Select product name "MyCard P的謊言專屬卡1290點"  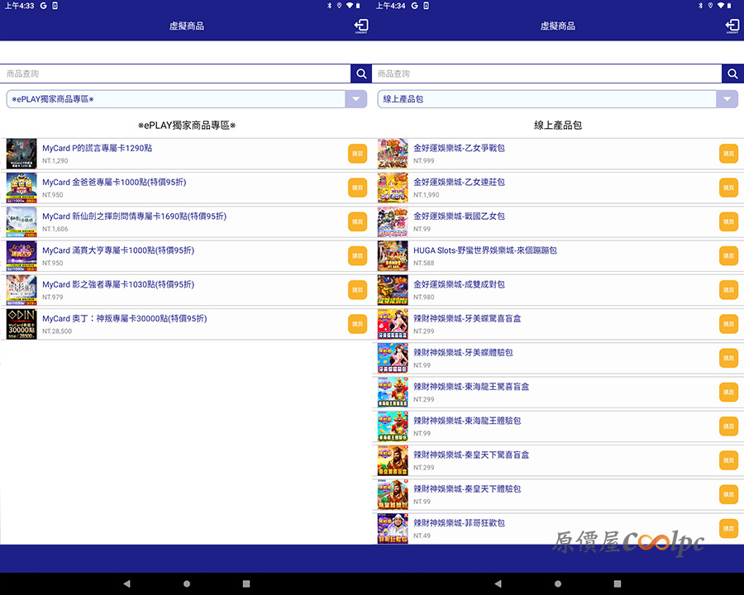(98, 148)
